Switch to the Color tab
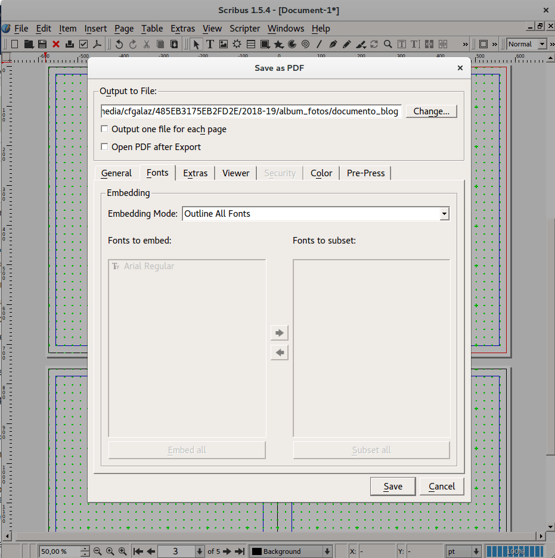 click(321, 173)
